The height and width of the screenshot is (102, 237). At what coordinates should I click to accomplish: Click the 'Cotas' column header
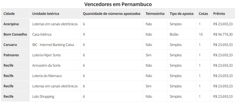point(203,14)
